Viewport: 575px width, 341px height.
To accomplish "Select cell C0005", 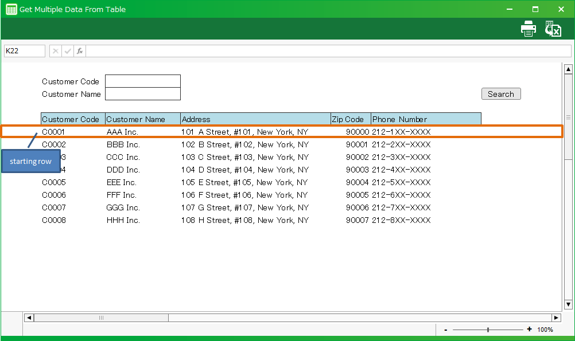I will [54, 182].
